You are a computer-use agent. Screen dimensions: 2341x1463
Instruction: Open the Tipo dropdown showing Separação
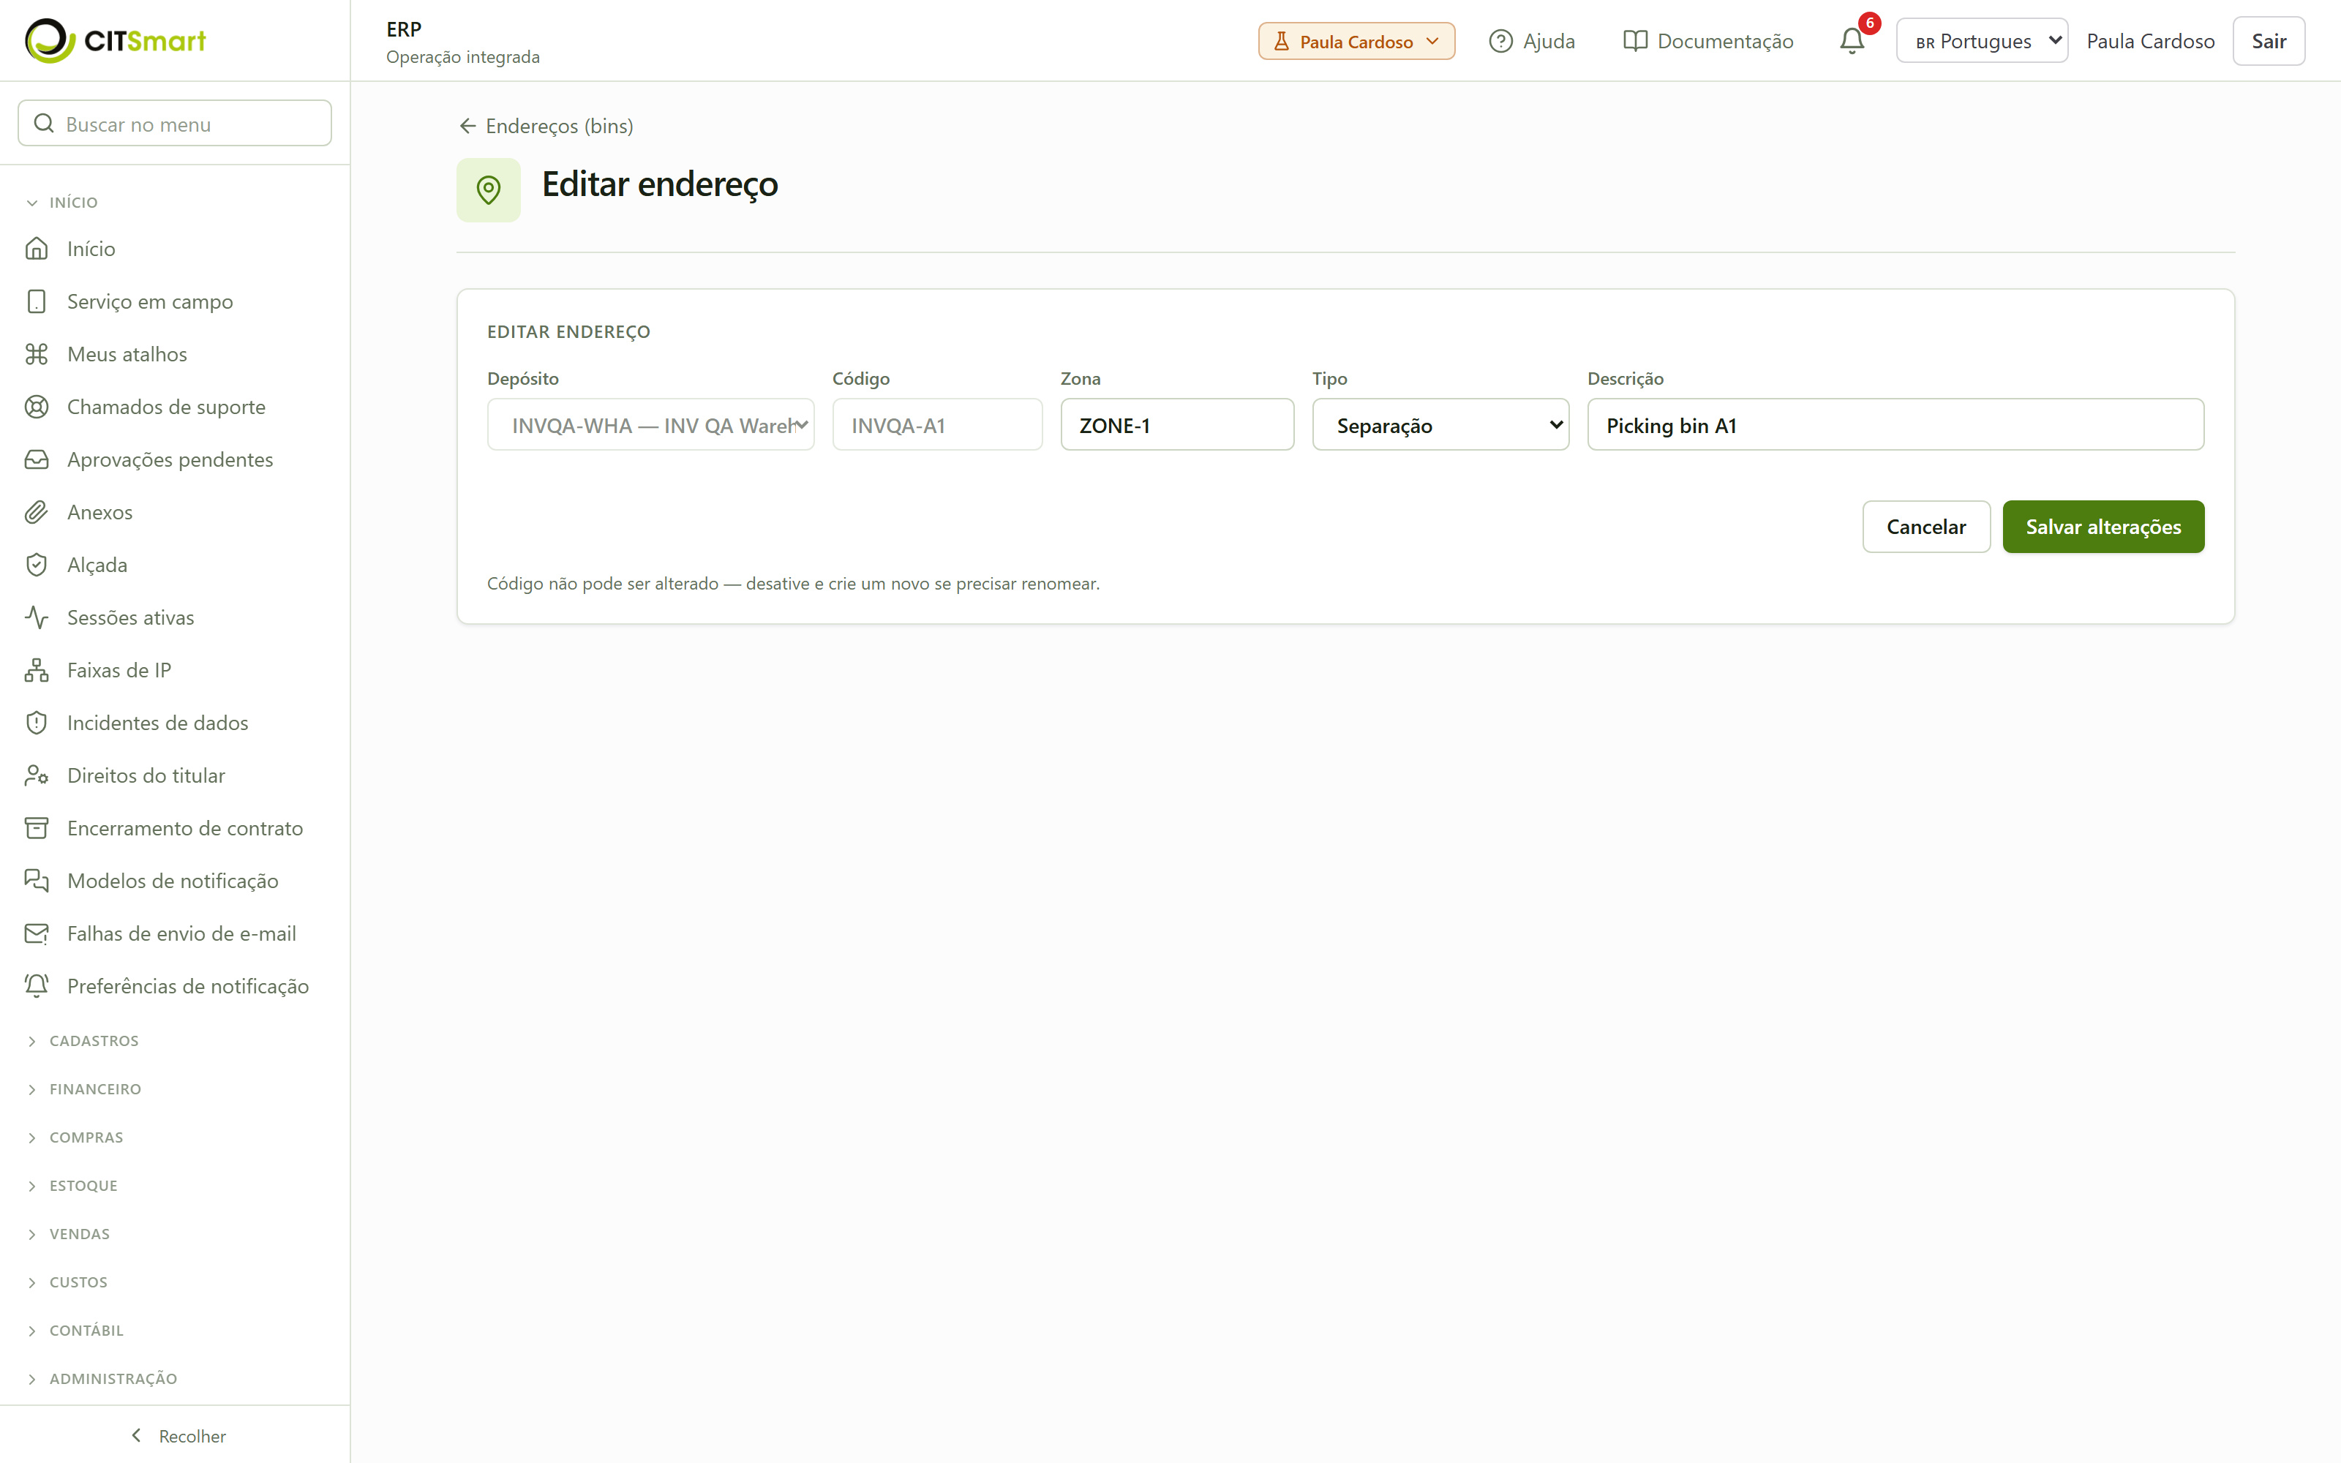pos(1440,425)
